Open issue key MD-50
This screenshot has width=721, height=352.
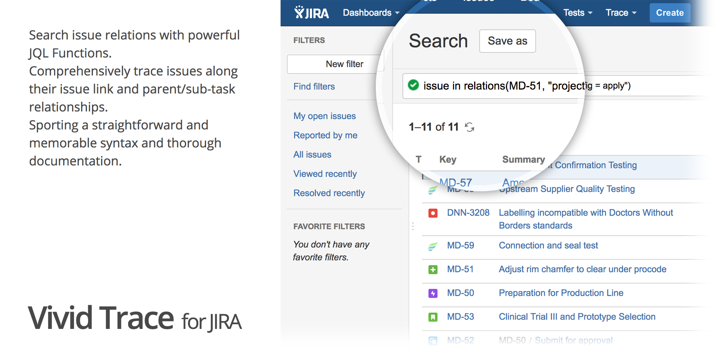[460, 293]
